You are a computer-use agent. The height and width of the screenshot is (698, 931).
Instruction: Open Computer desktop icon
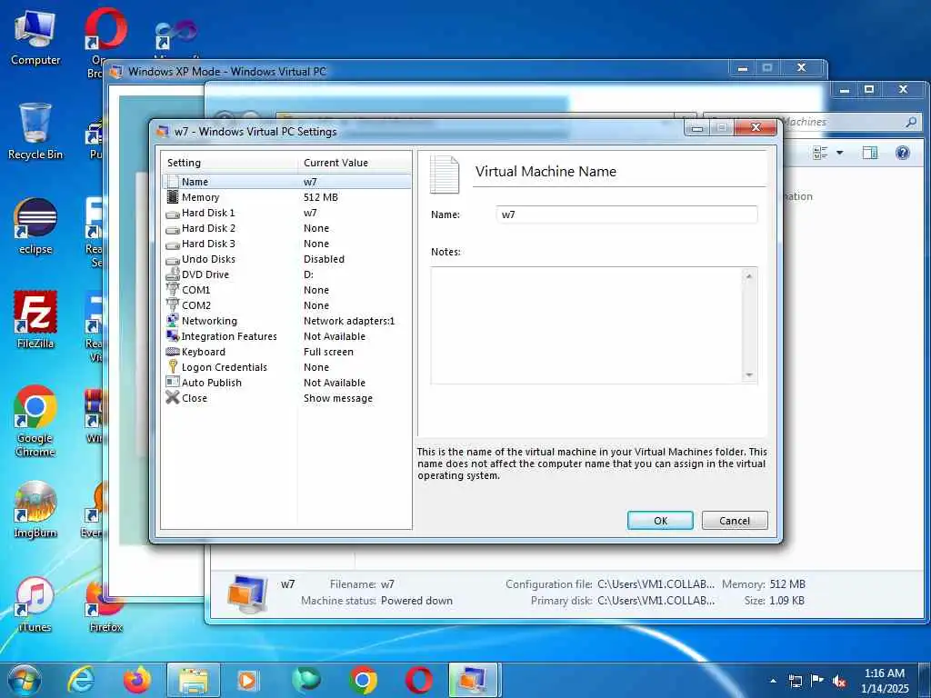coord(35,38)
